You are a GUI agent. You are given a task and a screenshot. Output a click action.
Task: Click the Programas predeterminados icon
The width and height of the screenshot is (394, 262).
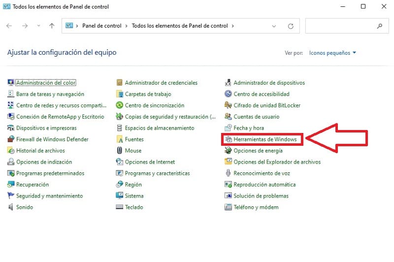point(10,173)
